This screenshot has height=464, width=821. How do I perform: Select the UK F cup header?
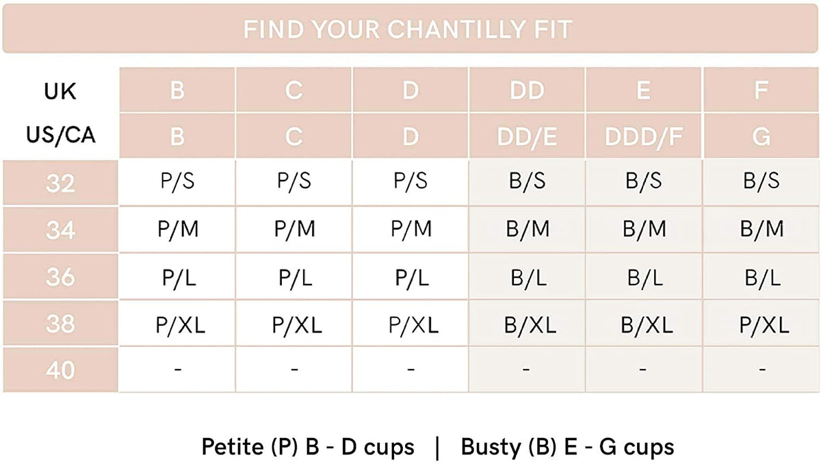coord(761,91)
